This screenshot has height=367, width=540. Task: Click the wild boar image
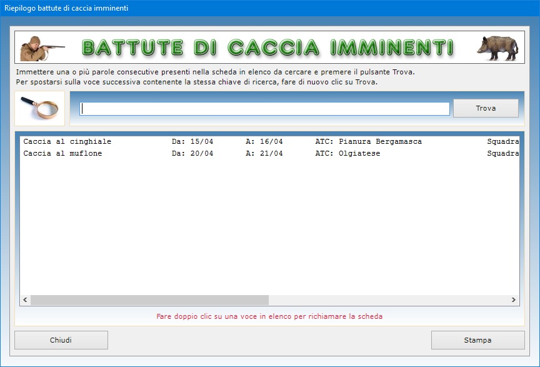(497, 48)
